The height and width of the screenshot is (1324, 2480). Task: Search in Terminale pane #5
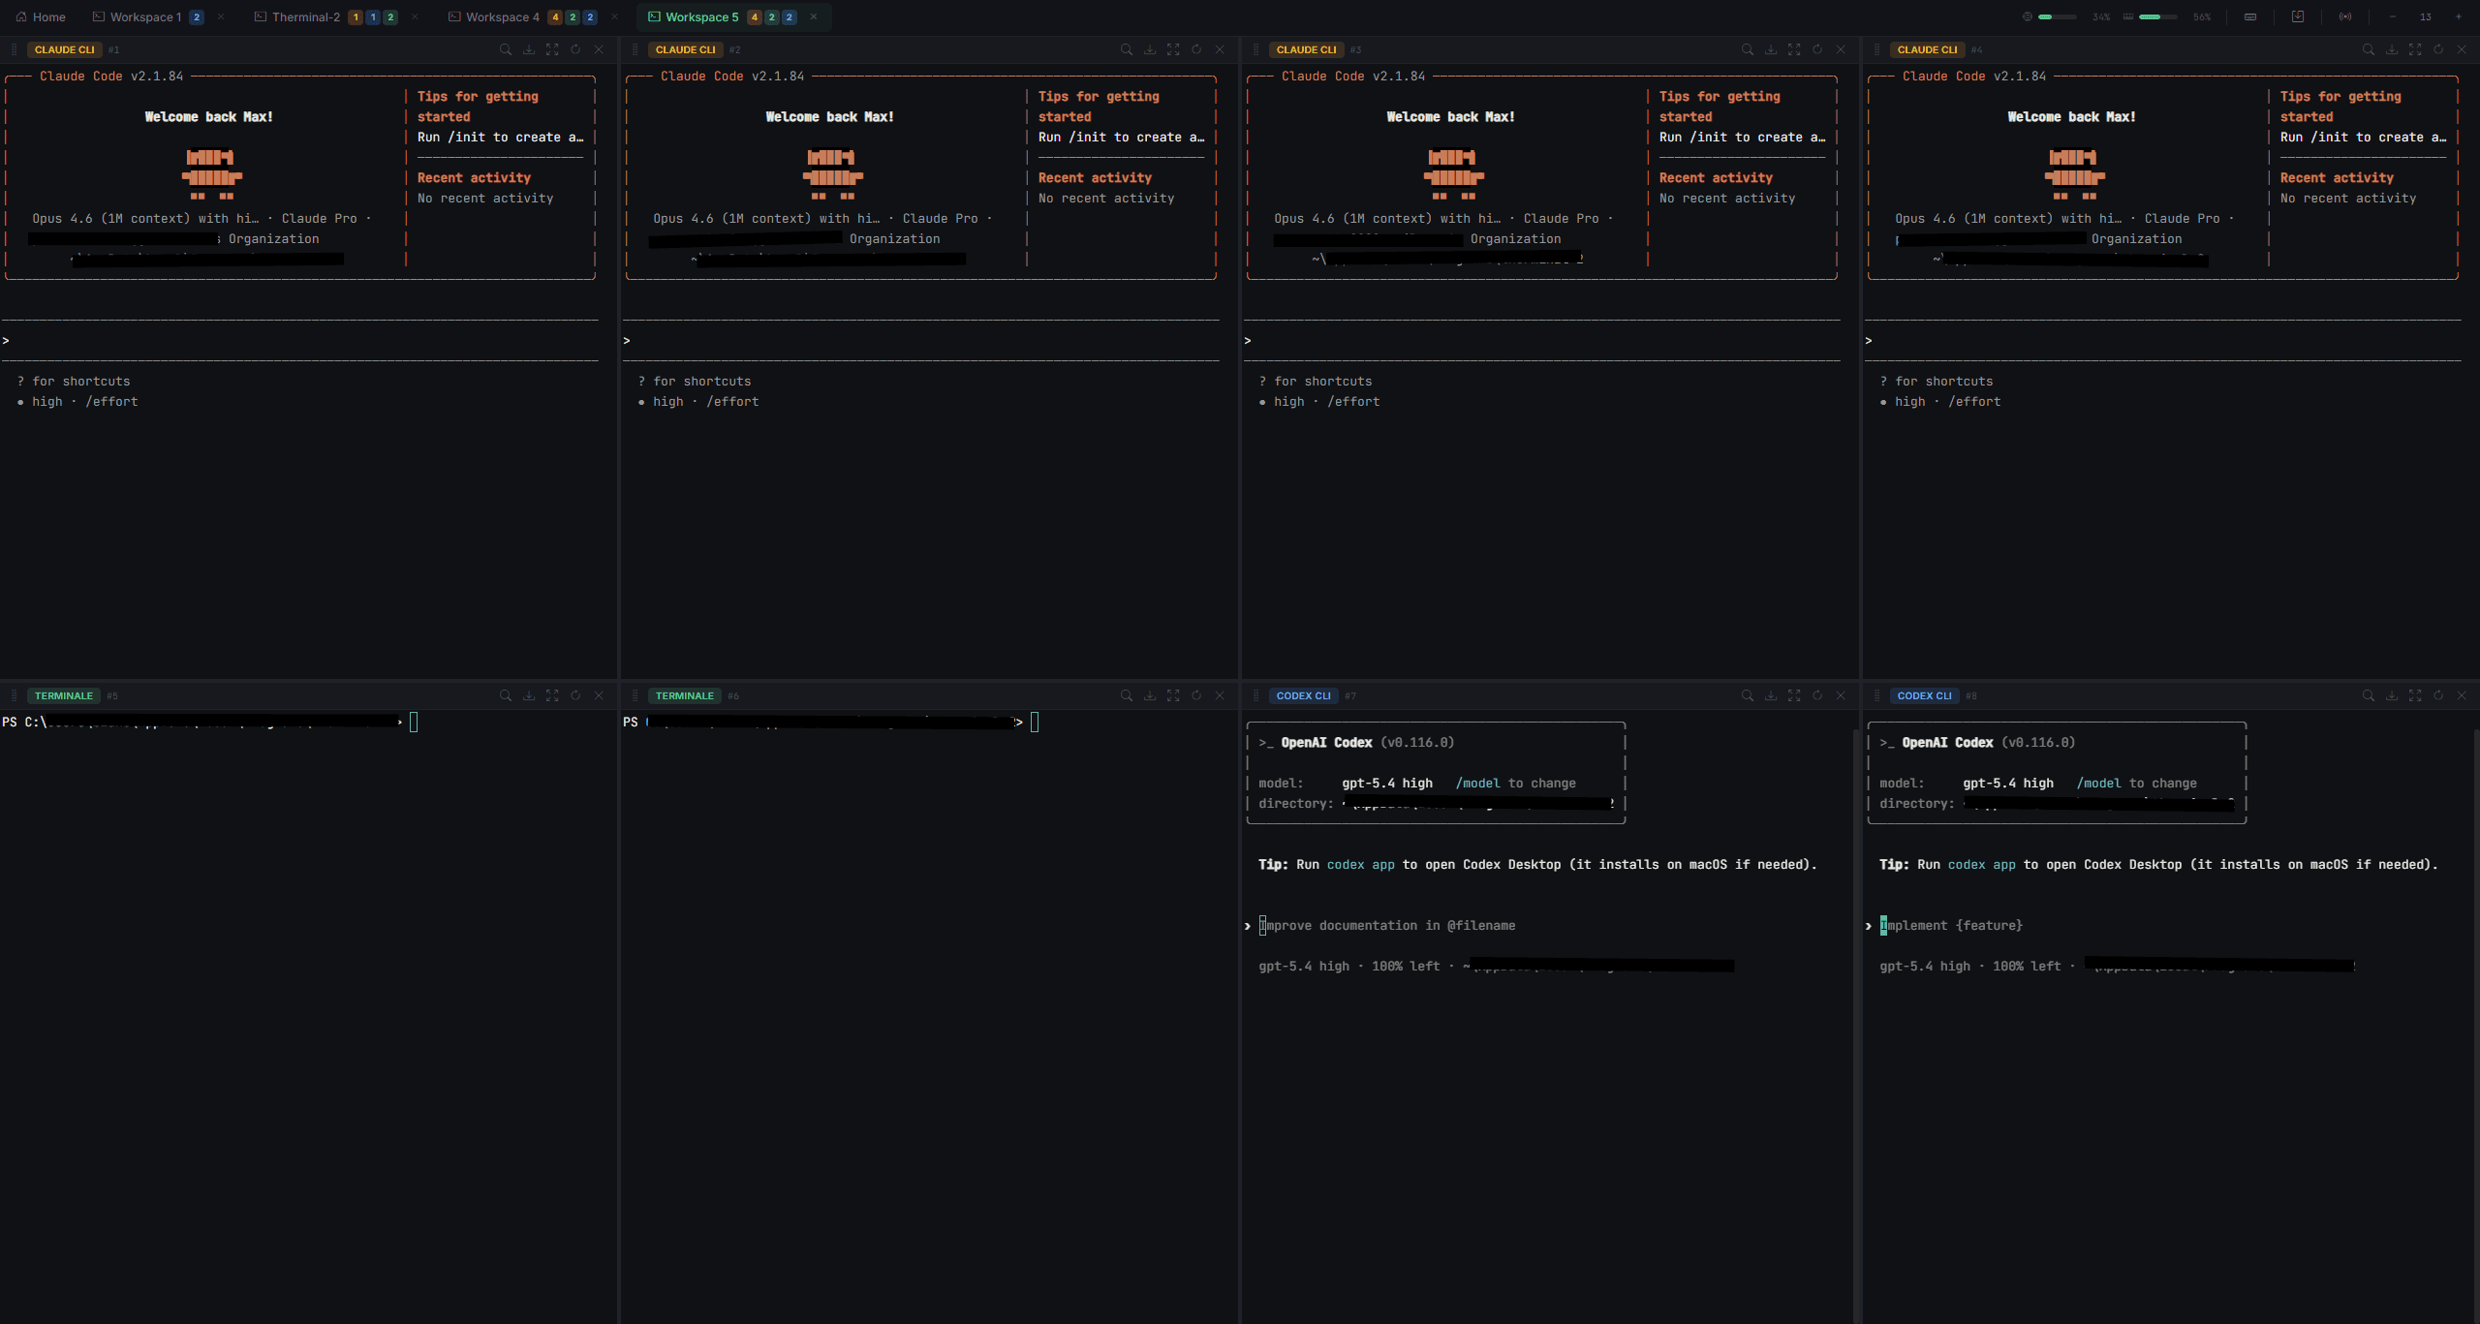click(x=505, y=695)
